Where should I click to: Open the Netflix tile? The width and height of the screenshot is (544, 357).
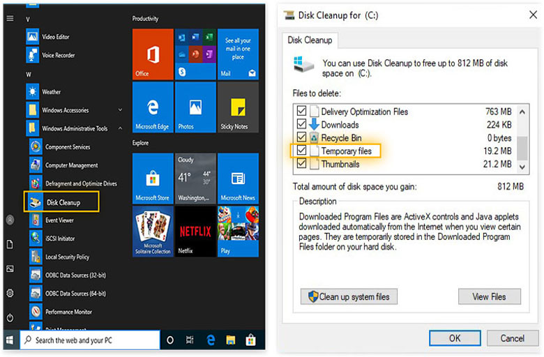195,231
